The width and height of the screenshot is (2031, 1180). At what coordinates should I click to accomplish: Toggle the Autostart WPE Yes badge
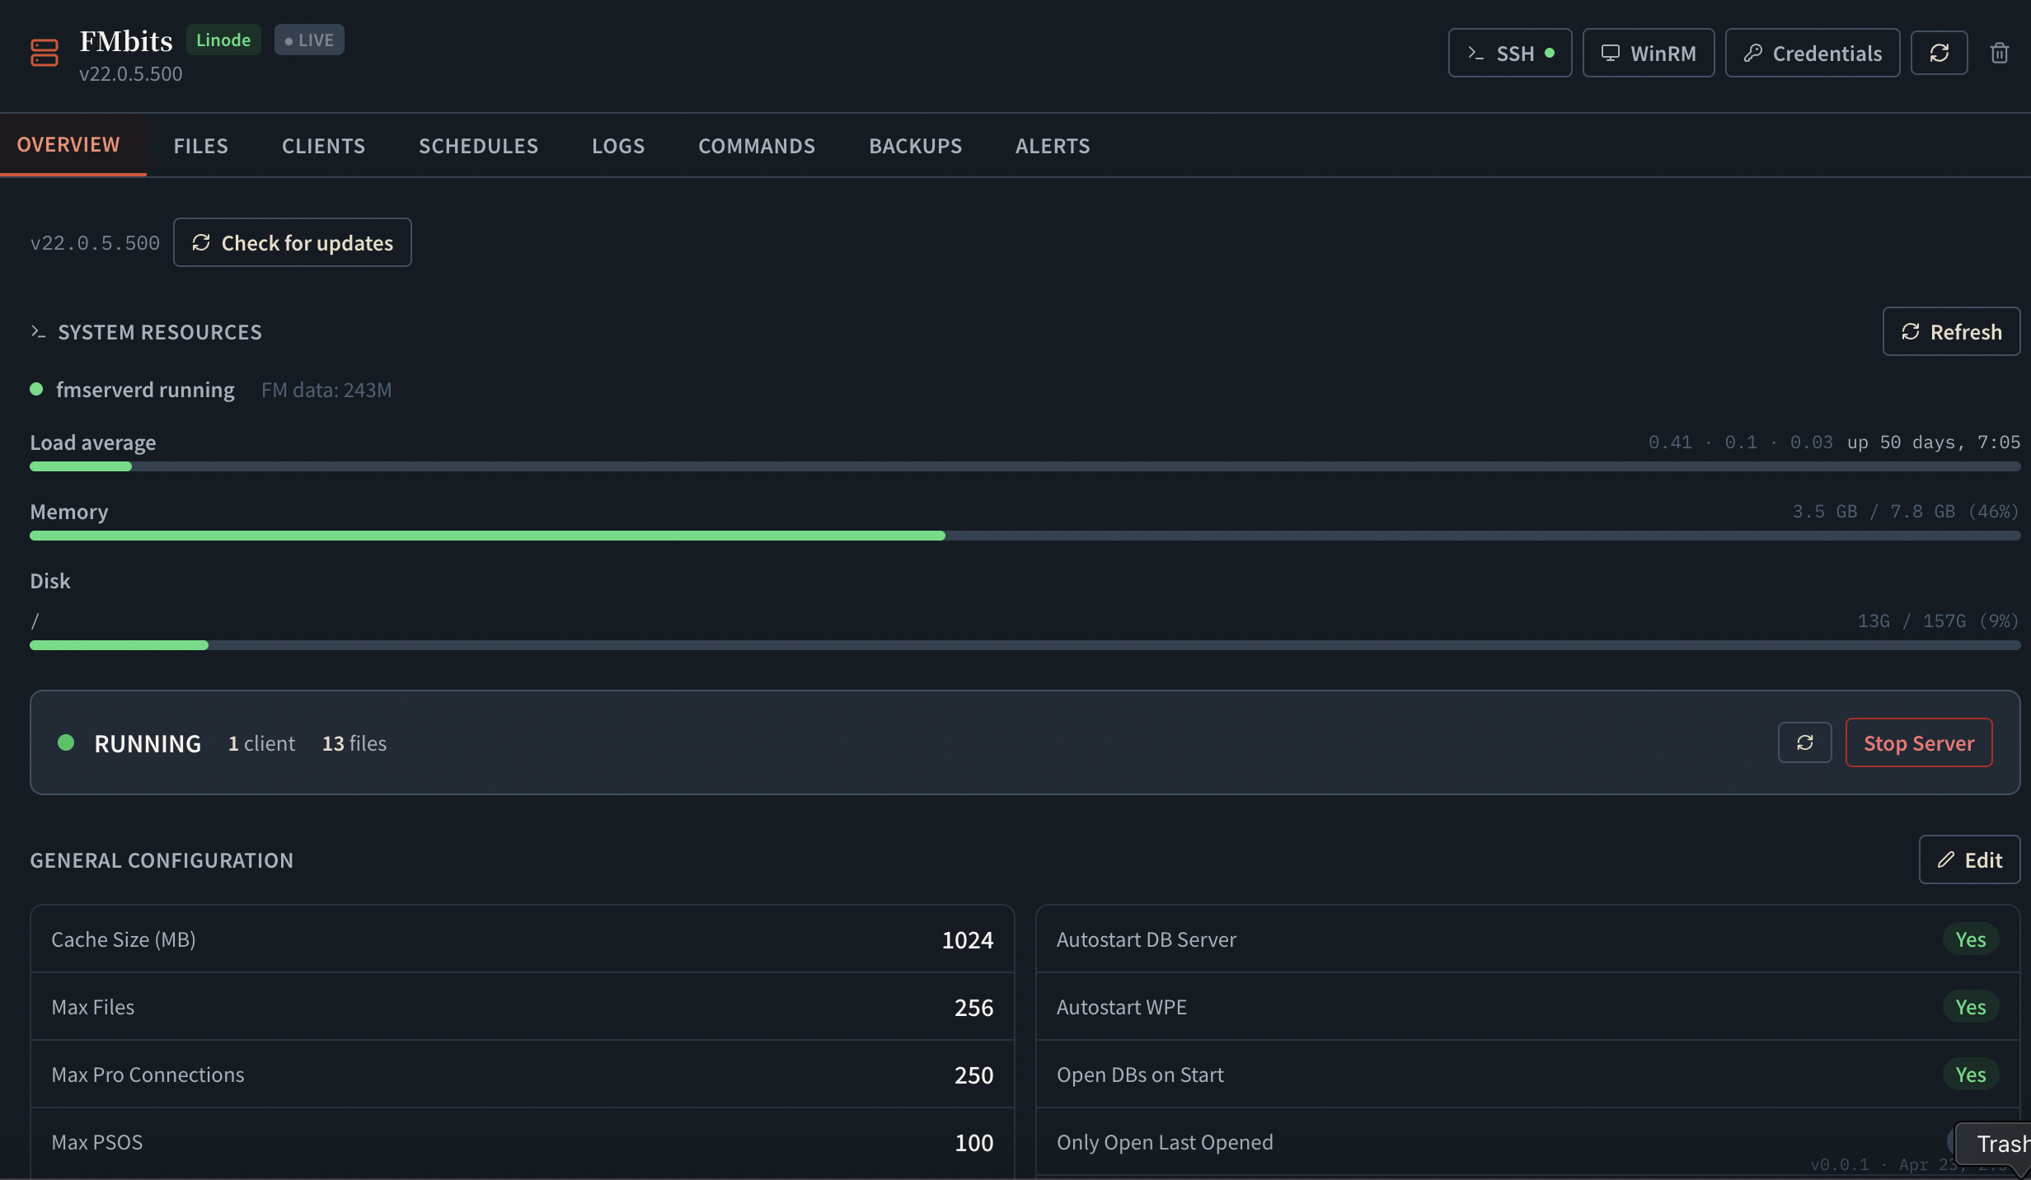point(1970,1008)
